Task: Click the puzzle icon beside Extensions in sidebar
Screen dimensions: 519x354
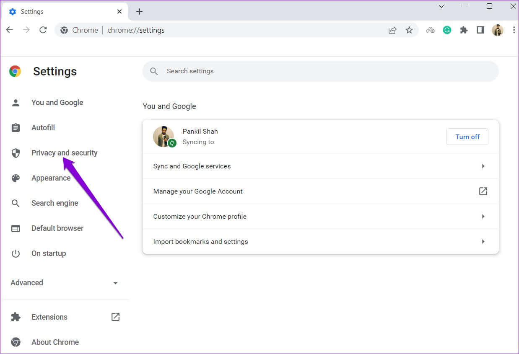Action: [x=16, y=317]
